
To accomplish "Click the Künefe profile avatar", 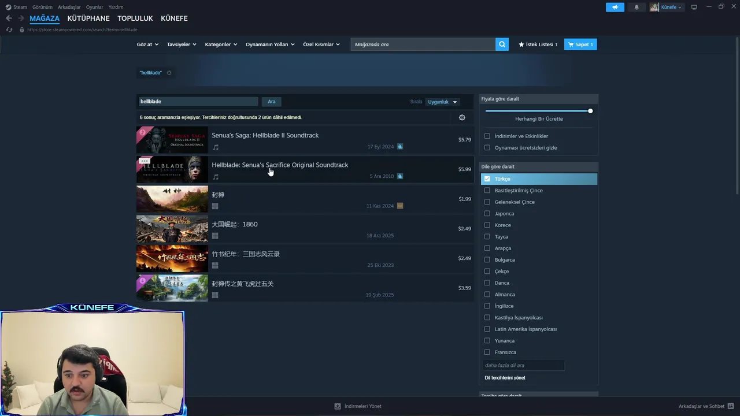I will tap(654, 7).
